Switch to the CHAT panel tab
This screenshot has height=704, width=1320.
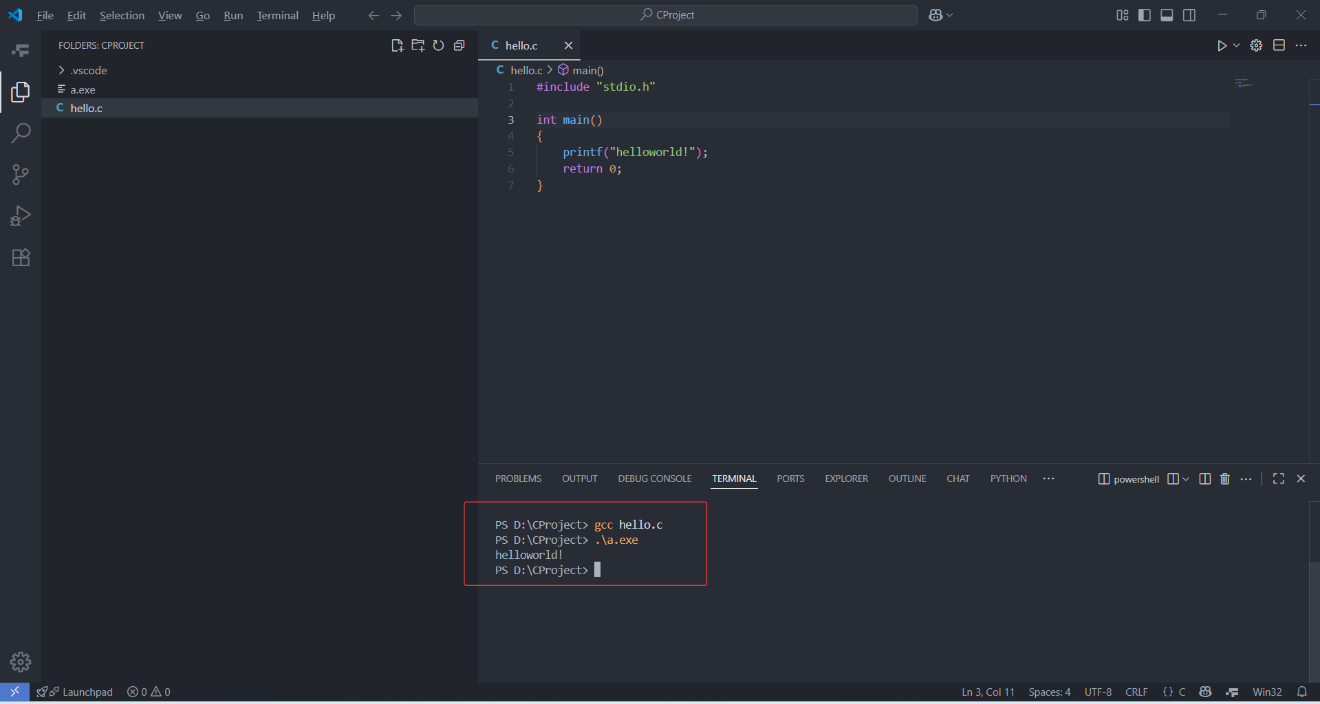[957, 478]
